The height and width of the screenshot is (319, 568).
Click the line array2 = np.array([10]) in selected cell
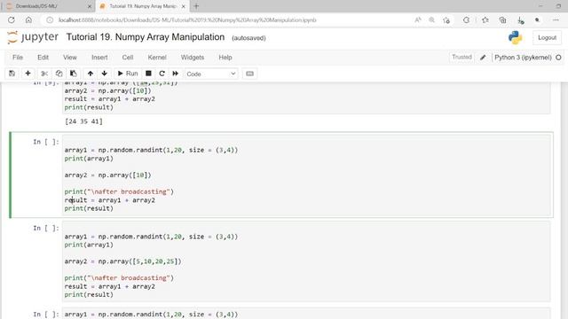click(107, 175)
